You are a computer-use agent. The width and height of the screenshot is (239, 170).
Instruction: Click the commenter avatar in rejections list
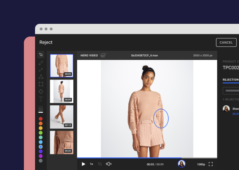tap(226, 109)
